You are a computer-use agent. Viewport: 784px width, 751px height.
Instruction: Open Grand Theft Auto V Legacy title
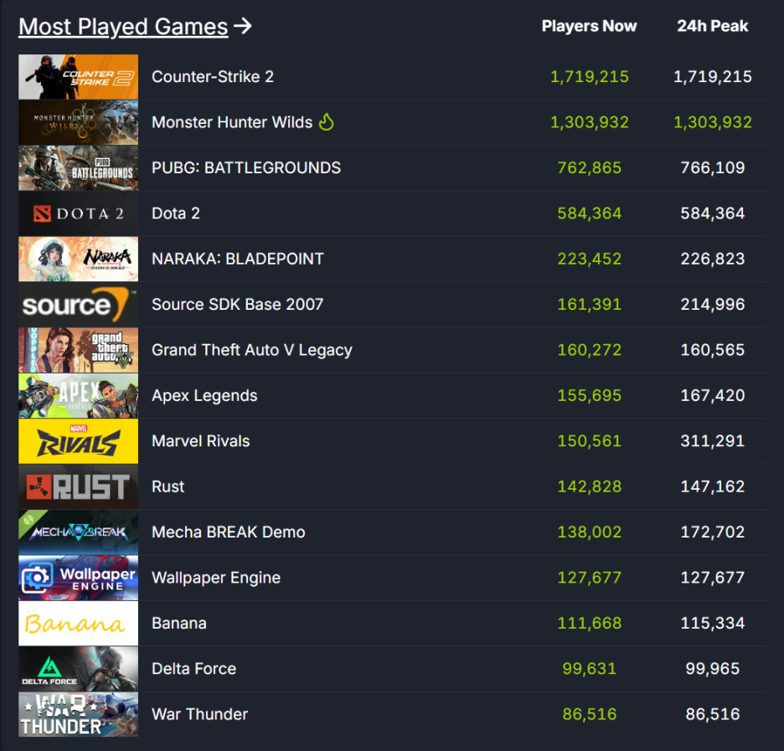coord(252,350)
